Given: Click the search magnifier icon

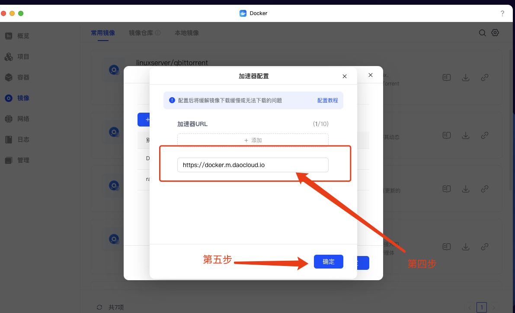Looking at the screenshot, I should pos(482,33).
